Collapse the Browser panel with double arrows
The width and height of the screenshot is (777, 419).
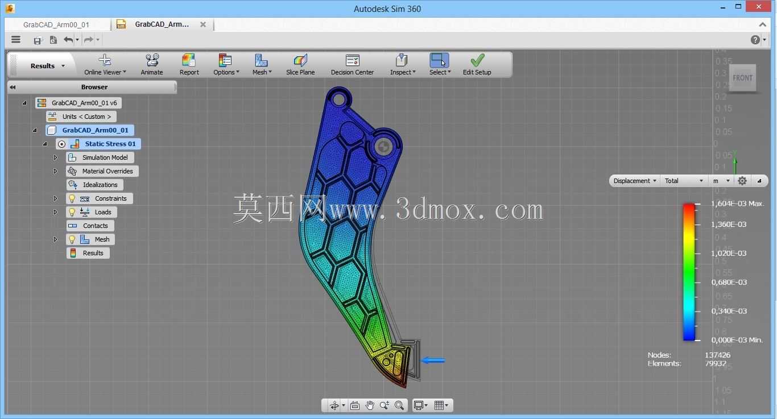click(x=13, y=87)
